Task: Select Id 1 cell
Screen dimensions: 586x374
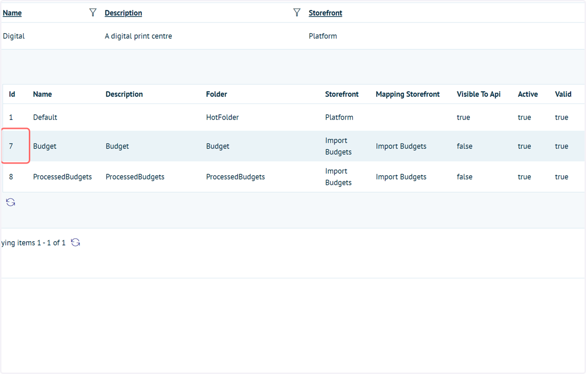Action: tap(11, 117)
